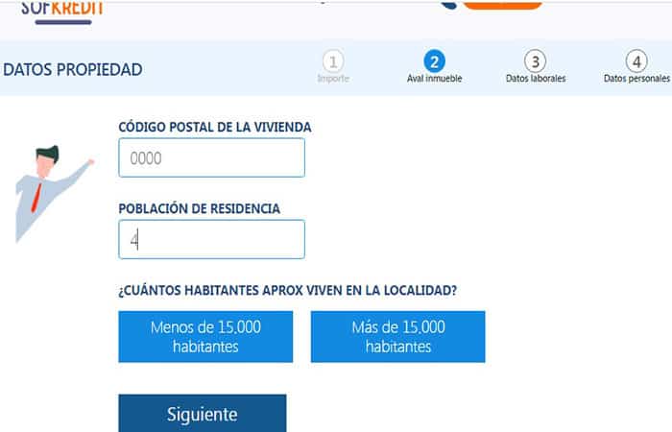Choose Más de 15.000 habitantes
This screenshot has height=432, width=672.
coord(398,337)
